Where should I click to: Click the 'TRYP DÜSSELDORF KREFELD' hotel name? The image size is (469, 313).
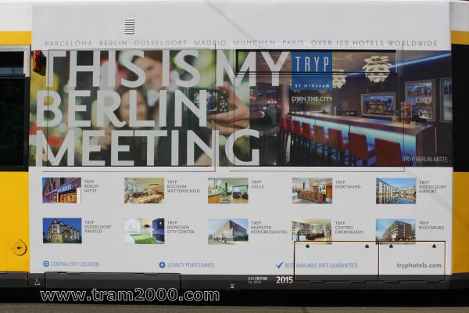pyautogui.click(x=98, y=227)
